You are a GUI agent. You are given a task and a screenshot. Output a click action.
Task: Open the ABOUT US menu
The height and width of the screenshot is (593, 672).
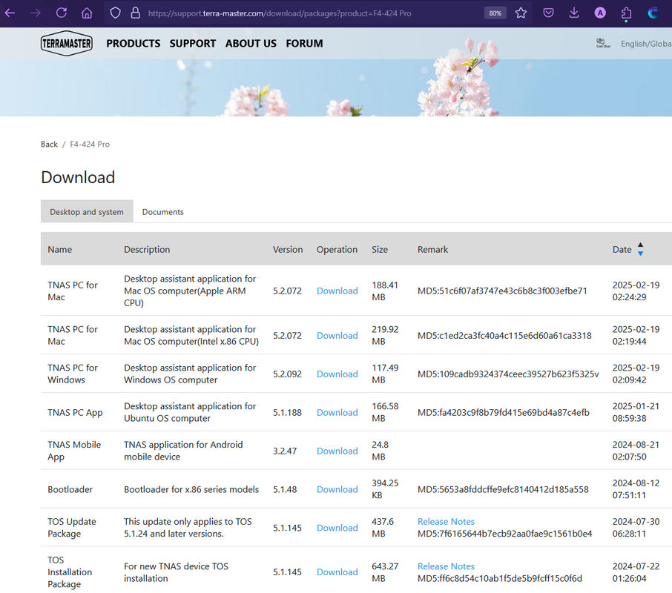pyautogui.click(x=251, y=43)
